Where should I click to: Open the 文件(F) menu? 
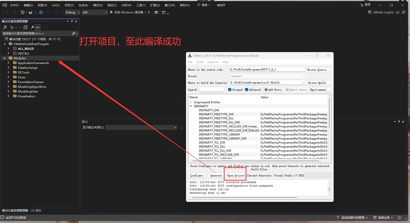pyautogui.click(x=14, y=5)
